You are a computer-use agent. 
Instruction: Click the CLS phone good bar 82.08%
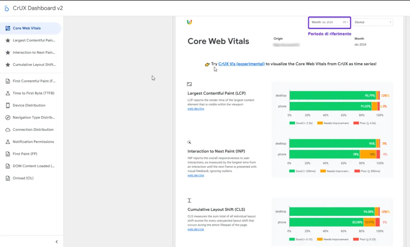pos(326,222)
